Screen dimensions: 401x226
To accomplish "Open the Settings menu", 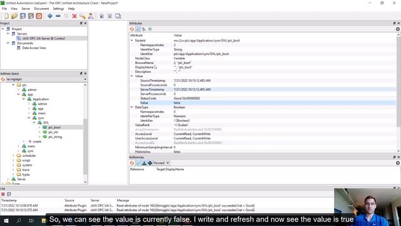I will pos(58,9).
